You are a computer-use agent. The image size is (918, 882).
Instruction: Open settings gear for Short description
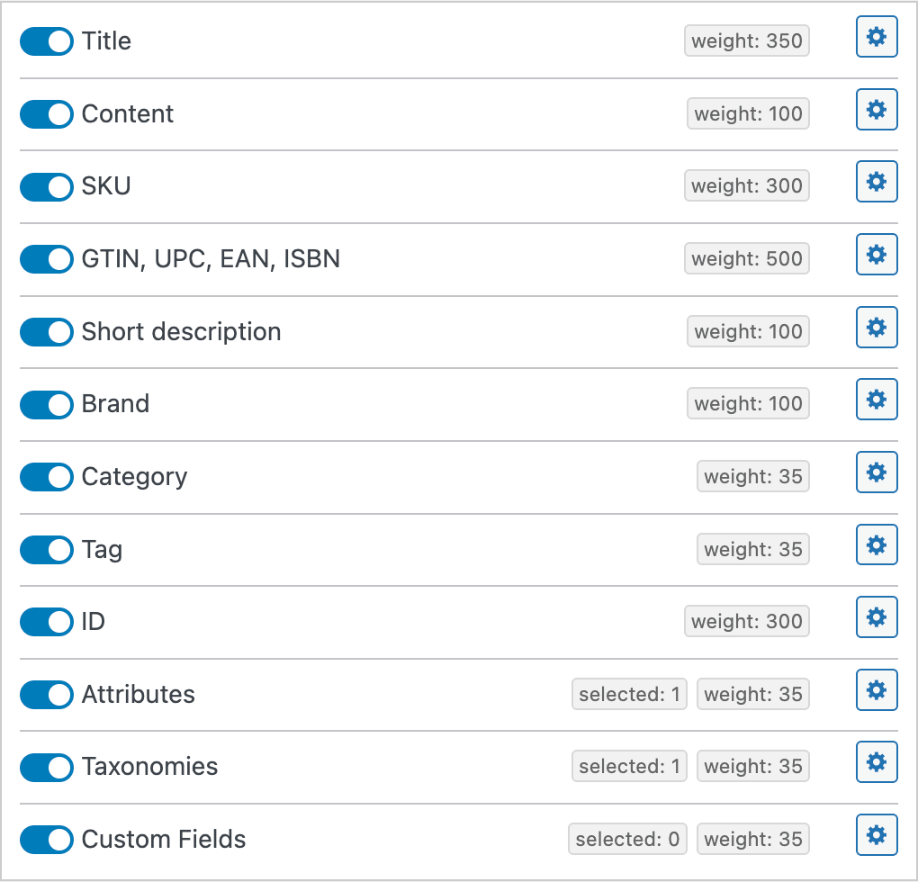pyautogui.click(x=877, y=327)
